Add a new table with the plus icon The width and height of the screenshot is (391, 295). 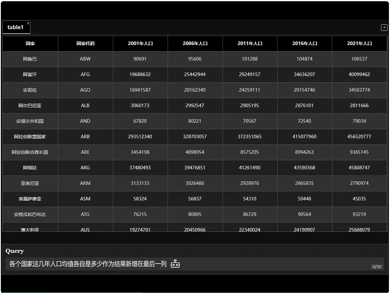coord(384,28)
